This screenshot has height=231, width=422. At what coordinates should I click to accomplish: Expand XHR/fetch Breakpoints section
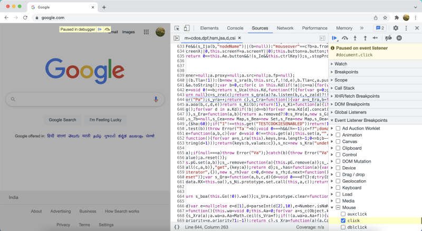(x=375, y=96)
